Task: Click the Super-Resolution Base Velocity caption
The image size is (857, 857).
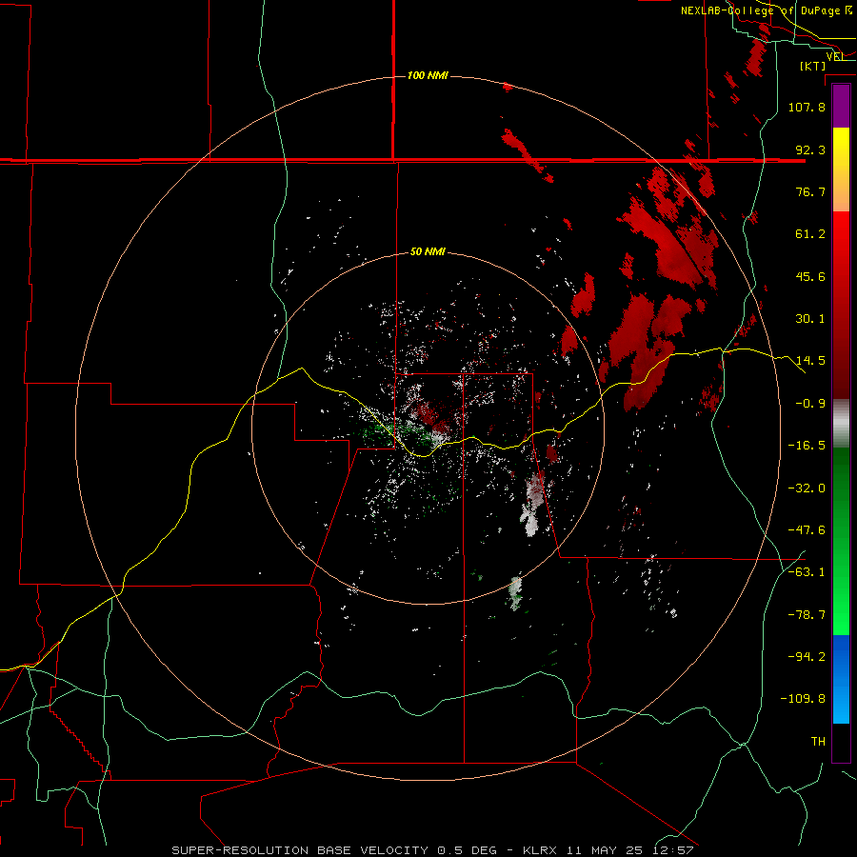Action: point(432,850)
